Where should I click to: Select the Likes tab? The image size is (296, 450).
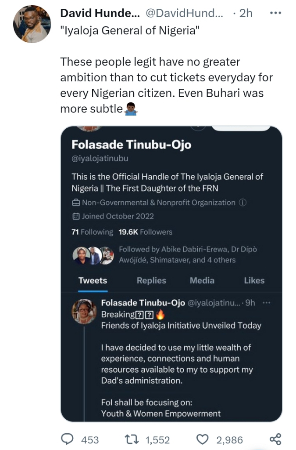[254, 280]
